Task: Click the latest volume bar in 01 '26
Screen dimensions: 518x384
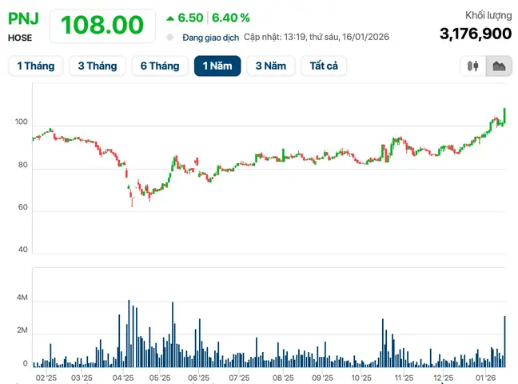Action: tap(504, 342)
